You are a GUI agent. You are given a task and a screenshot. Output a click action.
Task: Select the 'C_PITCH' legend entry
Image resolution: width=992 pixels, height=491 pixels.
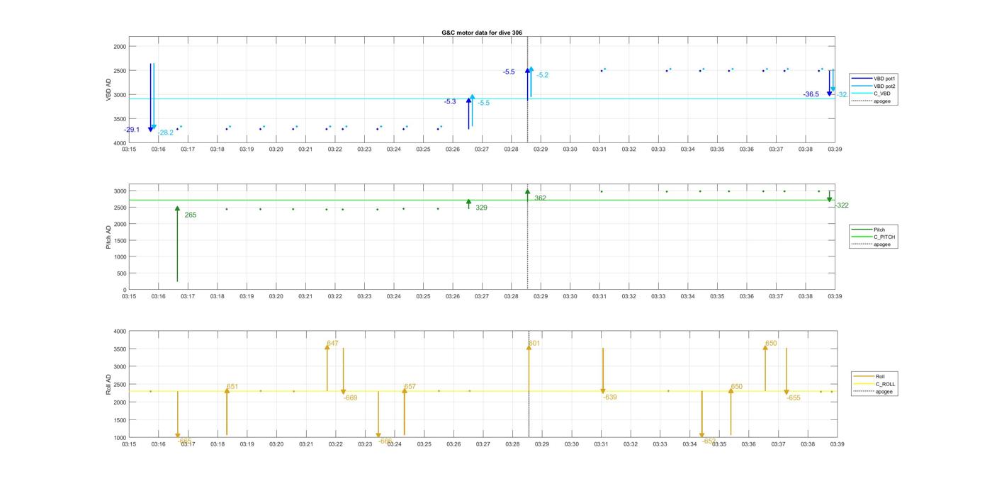[873, 237]
